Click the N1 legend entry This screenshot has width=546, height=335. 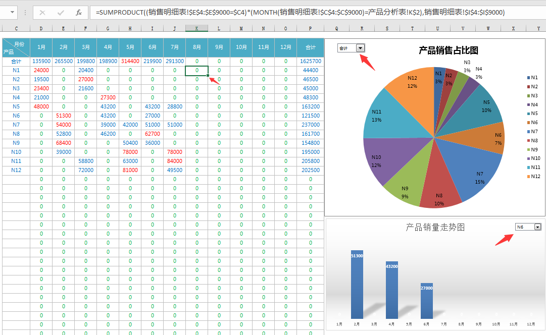click(x=532, y=78)
